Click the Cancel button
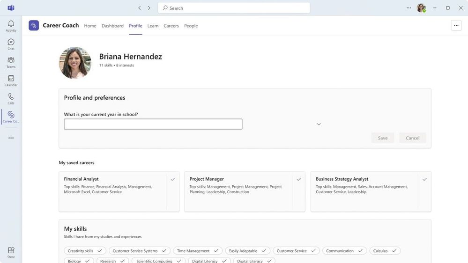 [x=412, y=138]
